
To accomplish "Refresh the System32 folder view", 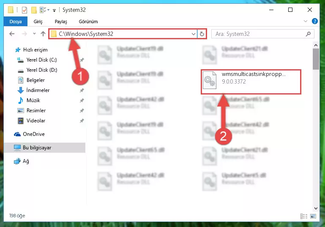I will [x=202, y=34].
